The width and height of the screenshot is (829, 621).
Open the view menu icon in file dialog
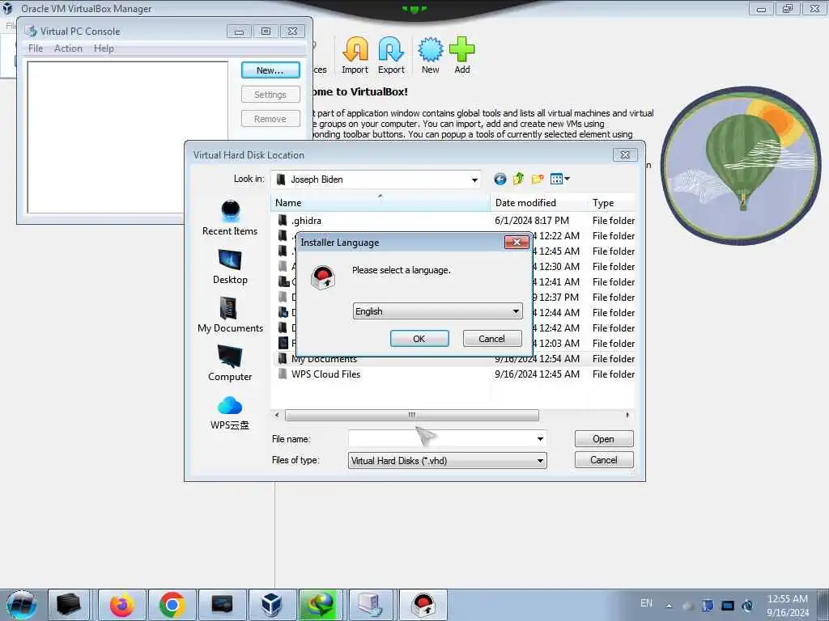click(559, 179)
